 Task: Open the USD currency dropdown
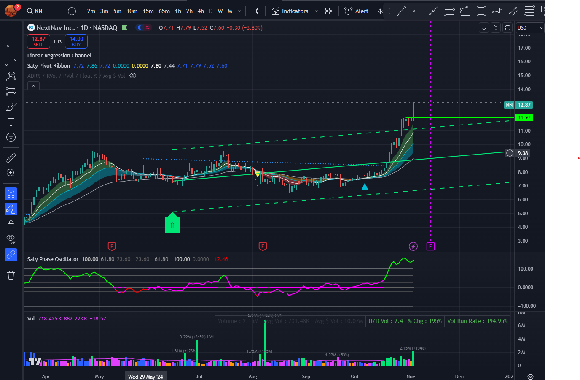tap(530, 28)
